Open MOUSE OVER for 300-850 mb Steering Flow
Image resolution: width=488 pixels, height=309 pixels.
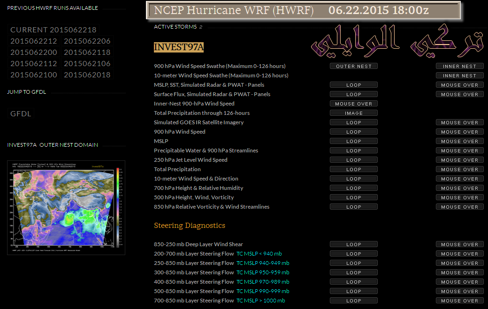[460, 272]
